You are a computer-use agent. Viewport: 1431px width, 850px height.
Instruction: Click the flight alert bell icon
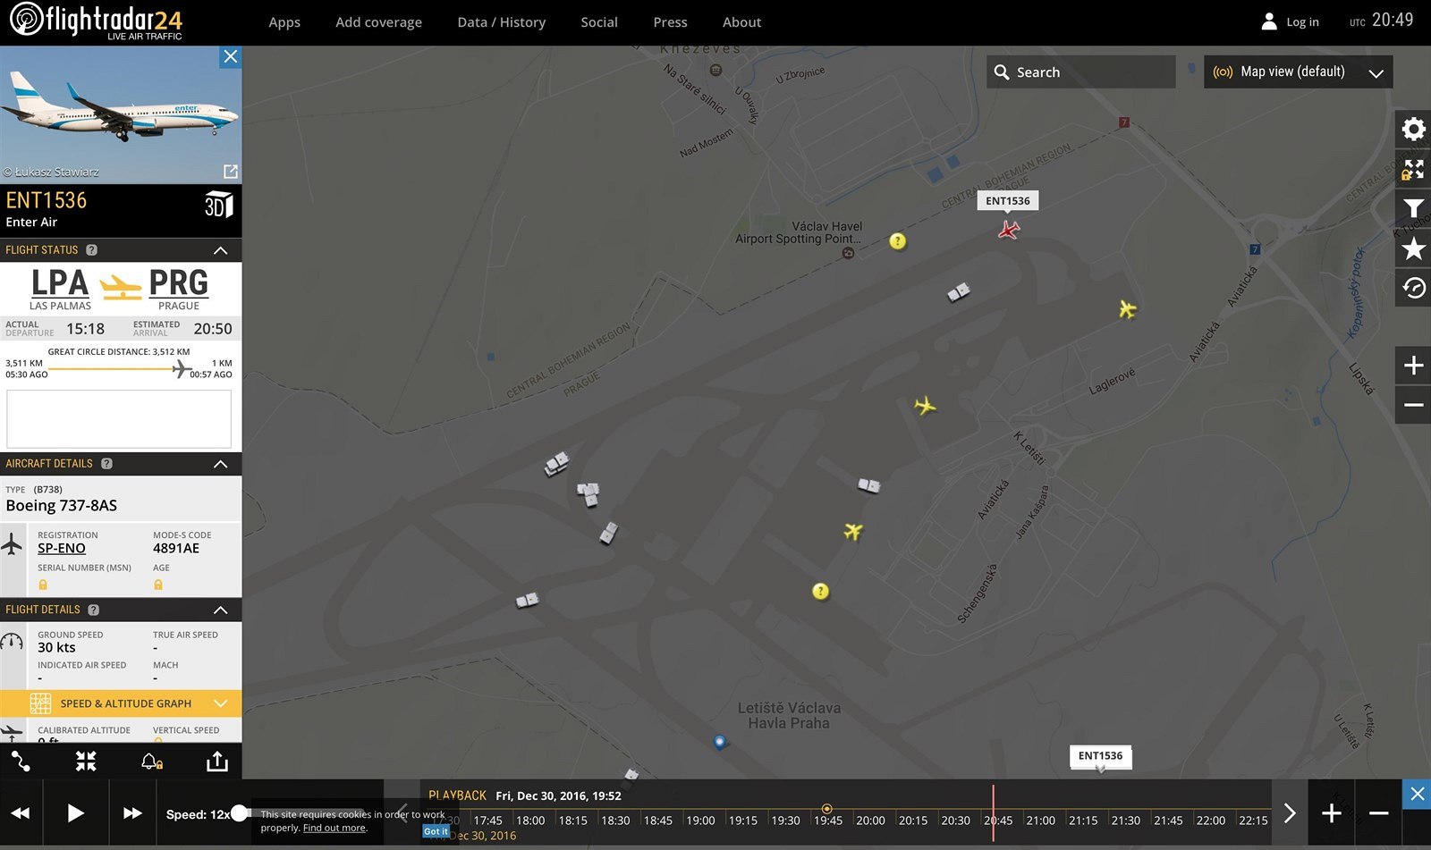click(x=151, y=762)
